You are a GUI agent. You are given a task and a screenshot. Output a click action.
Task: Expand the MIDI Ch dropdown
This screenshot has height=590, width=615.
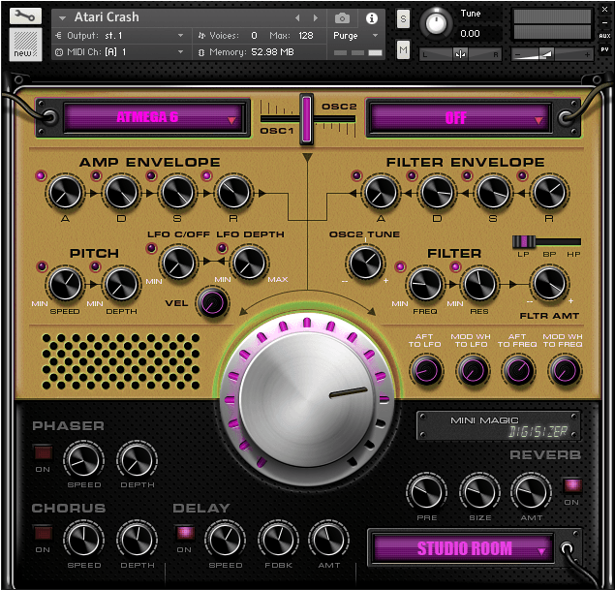point(180,52)
